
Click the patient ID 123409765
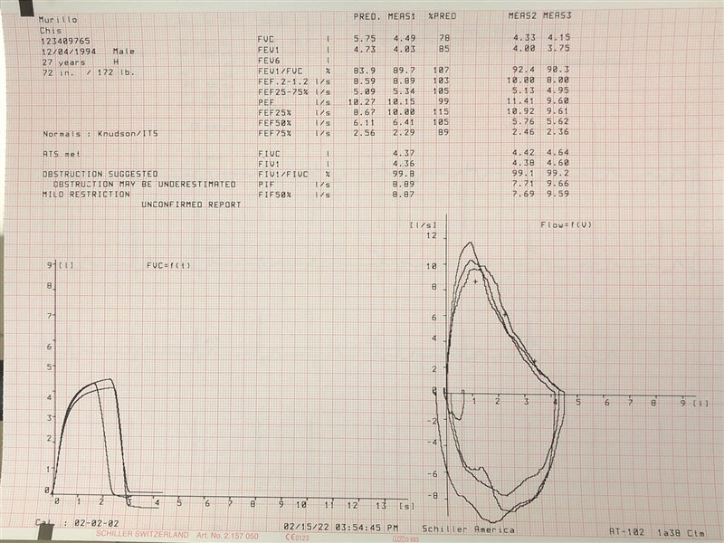tap(65, 42)
